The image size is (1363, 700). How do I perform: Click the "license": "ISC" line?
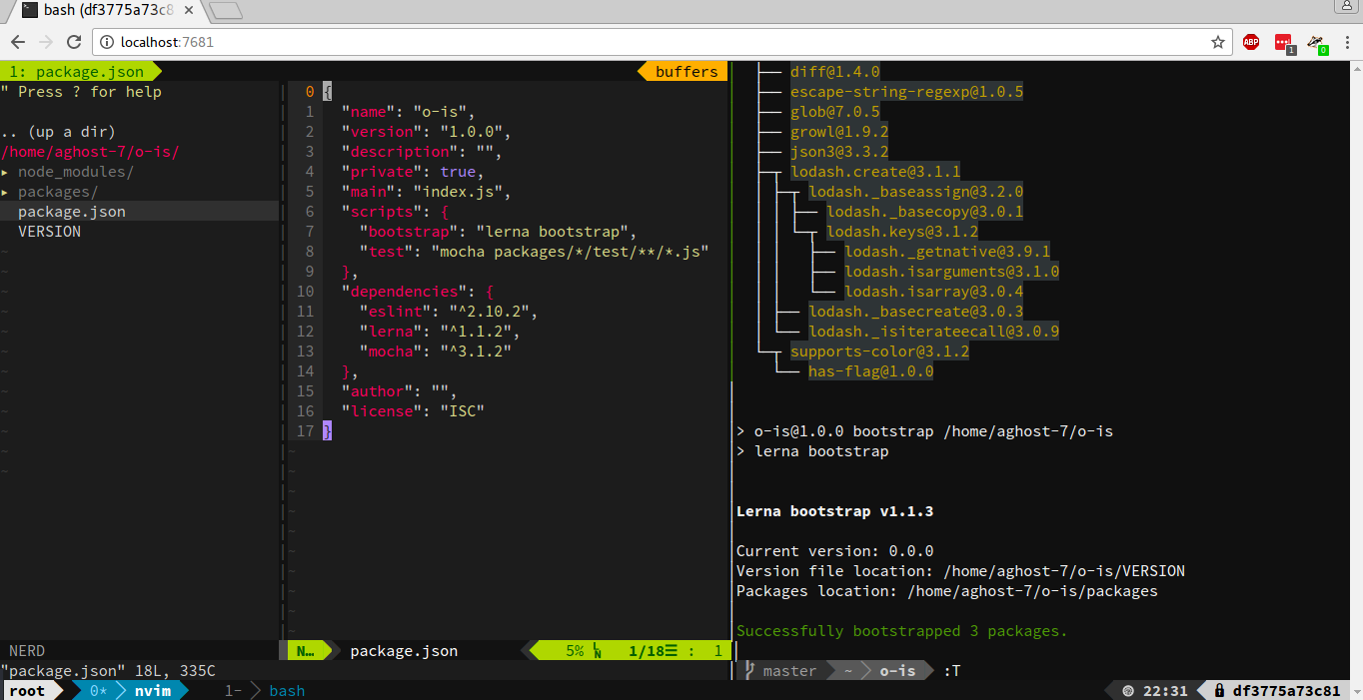pos(414,411)
